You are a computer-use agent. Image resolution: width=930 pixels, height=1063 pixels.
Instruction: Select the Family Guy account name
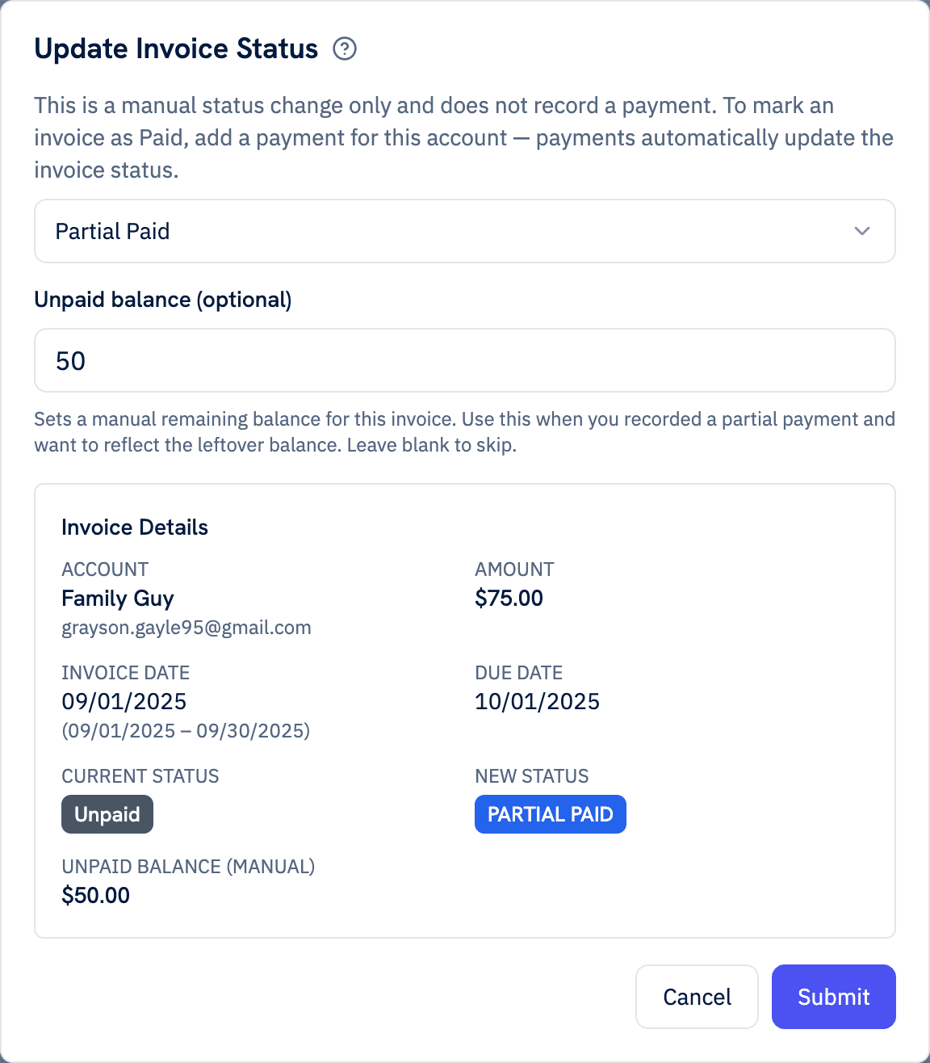118,599
